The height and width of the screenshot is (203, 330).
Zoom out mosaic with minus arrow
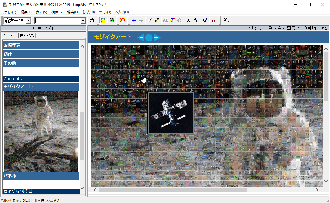click(x=141, y=38)
